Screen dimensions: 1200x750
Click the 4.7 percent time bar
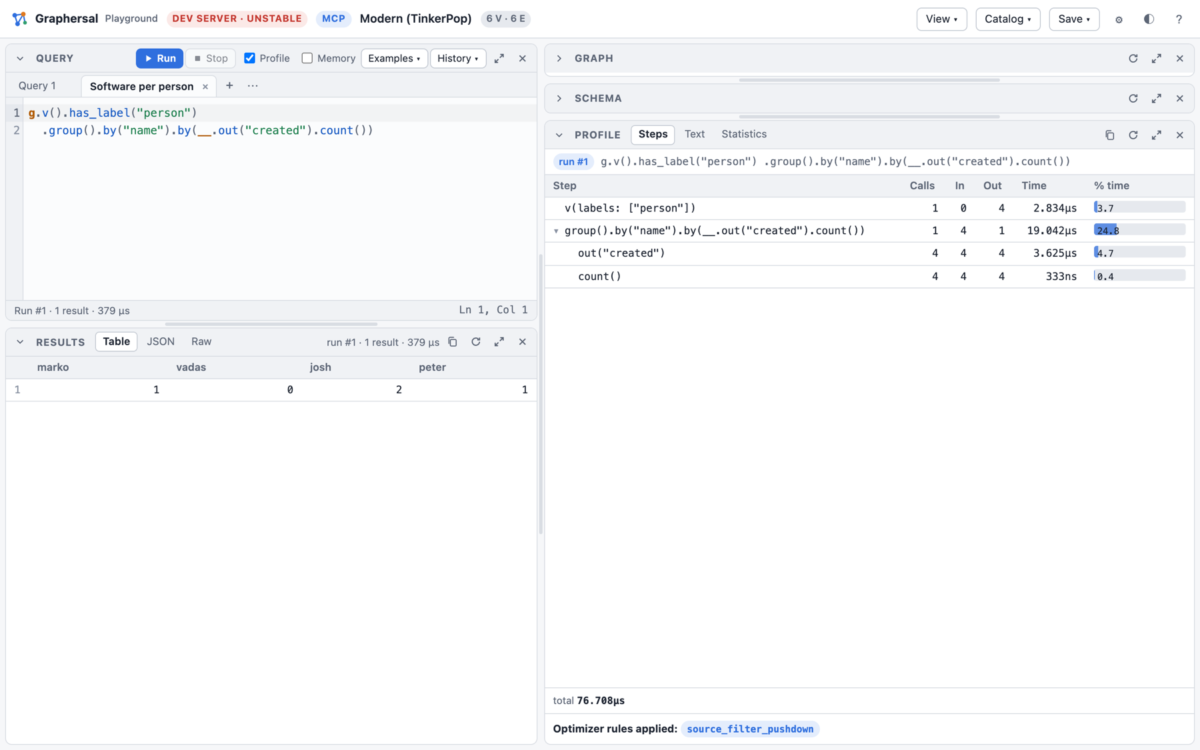click(x=1139, y=253)
